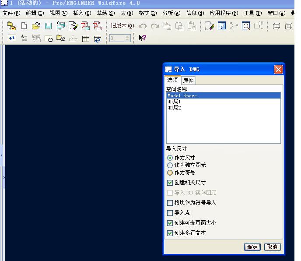Select the 作为符号 radio button
Image resolution: width=301 pixels, height=261 pixels.
coord(170,173)
